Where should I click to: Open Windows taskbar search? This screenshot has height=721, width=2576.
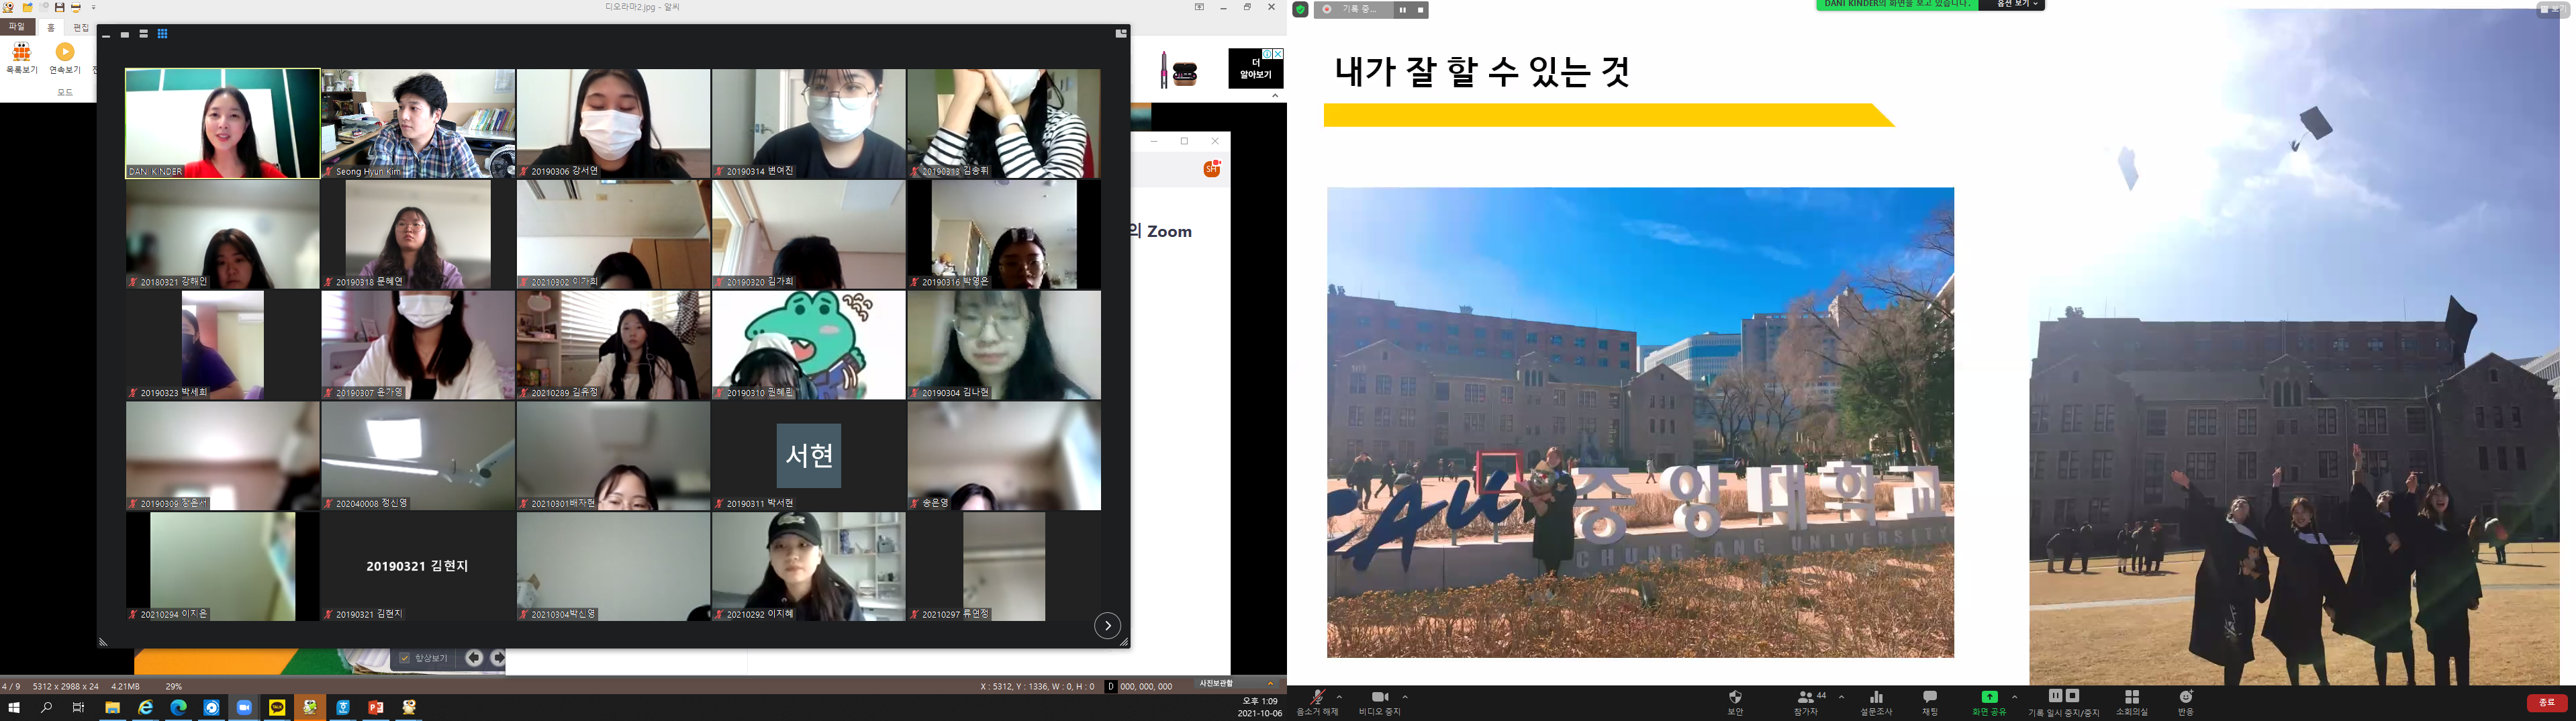point(46,707)
